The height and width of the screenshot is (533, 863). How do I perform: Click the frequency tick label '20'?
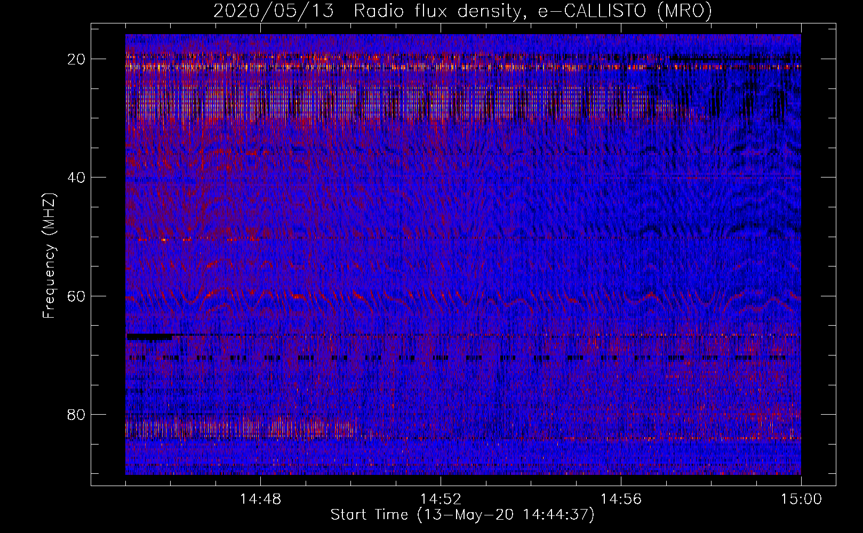pos(77,59)
